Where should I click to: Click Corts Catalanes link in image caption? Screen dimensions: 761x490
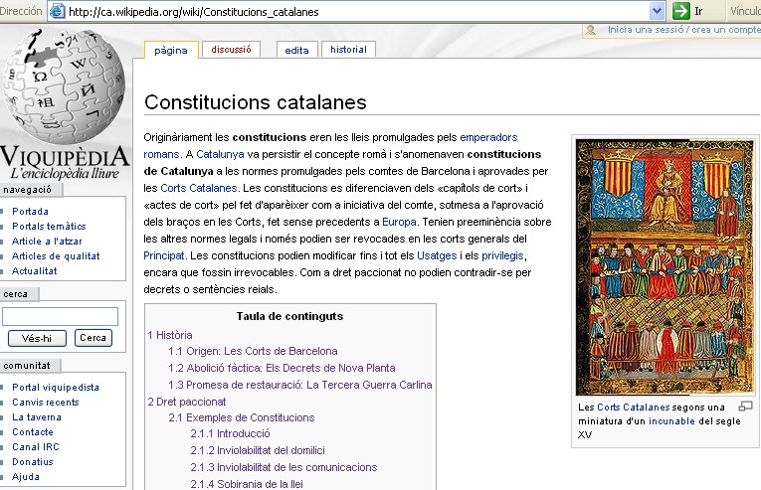point(633,408)
